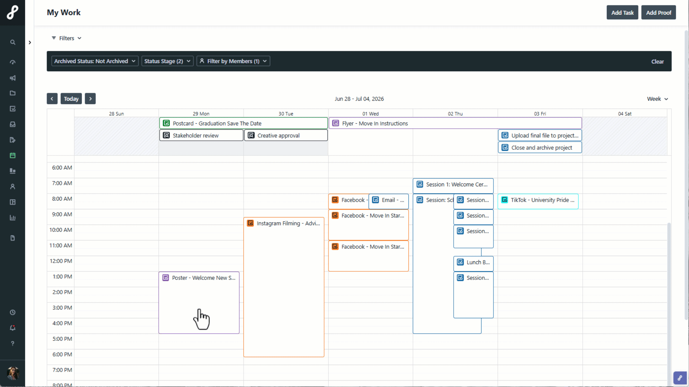689x387 pixels.
Task: Expand the Filters dropdown
Action: (66, 38)
